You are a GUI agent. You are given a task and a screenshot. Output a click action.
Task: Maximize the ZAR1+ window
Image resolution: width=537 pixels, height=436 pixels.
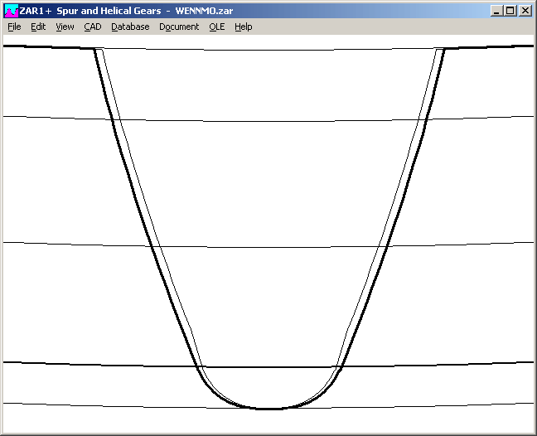tap(510, 11)
